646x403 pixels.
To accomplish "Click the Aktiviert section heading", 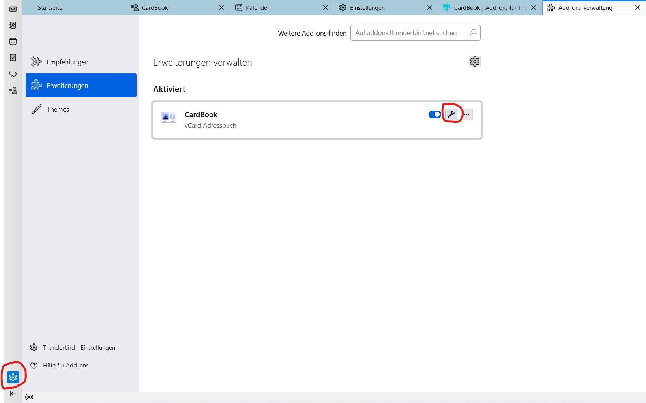I will coord(169,89).
